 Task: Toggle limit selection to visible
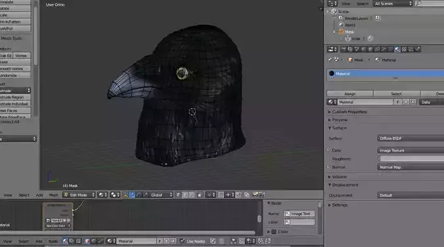click(x=200, y=195)
